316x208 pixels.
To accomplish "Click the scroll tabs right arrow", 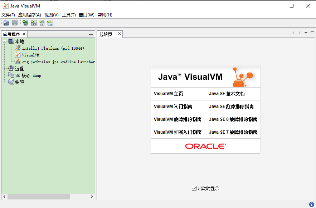I will click(300, 33).
